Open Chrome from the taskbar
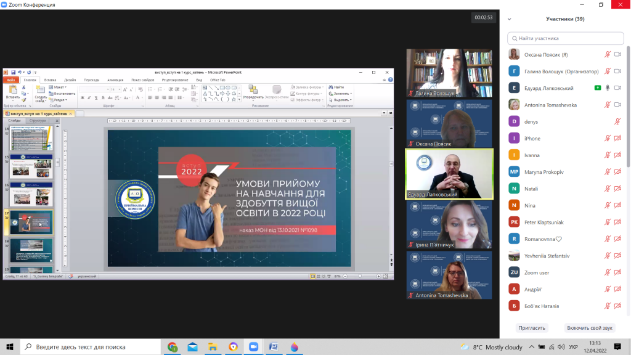Viewport: 631px width, 355px height. [x=172, y=347]
